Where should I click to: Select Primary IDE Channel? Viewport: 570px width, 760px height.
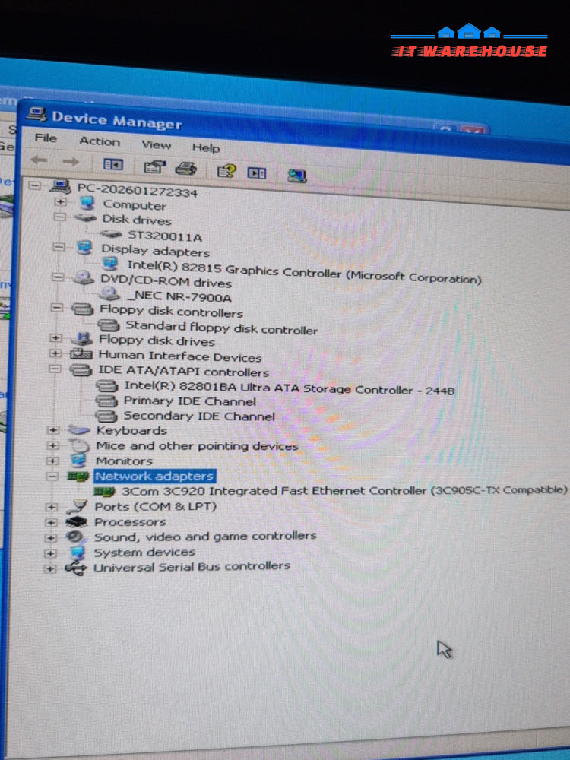point(189,401)
